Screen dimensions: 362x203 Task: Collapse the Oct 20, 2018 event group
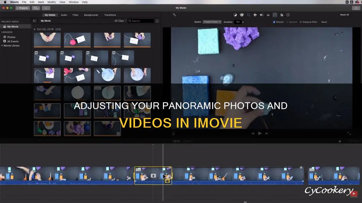click(x=34, y=29)
